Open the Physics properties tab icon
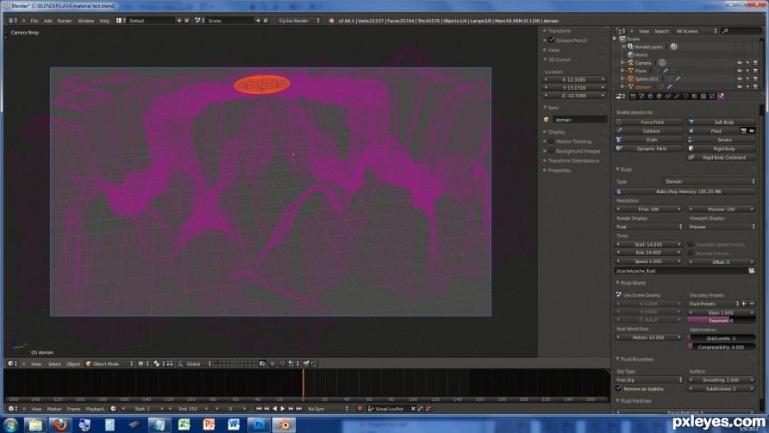The width and height of the screenshot is (769, 433). [x=721, y=97]
